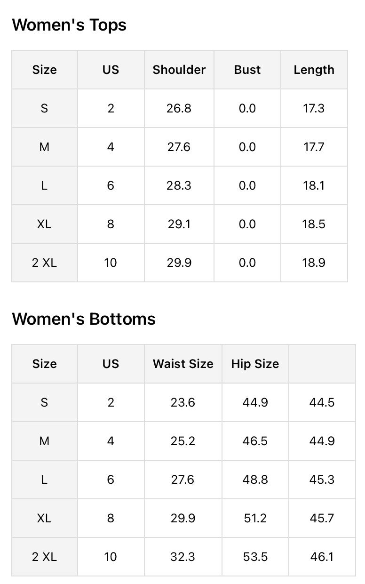365x584 pixels.
Task: Select the Waist Size column header
Action: click(183, 364)
